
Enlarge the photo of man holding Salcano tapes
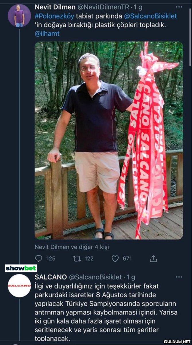[109, 140]
